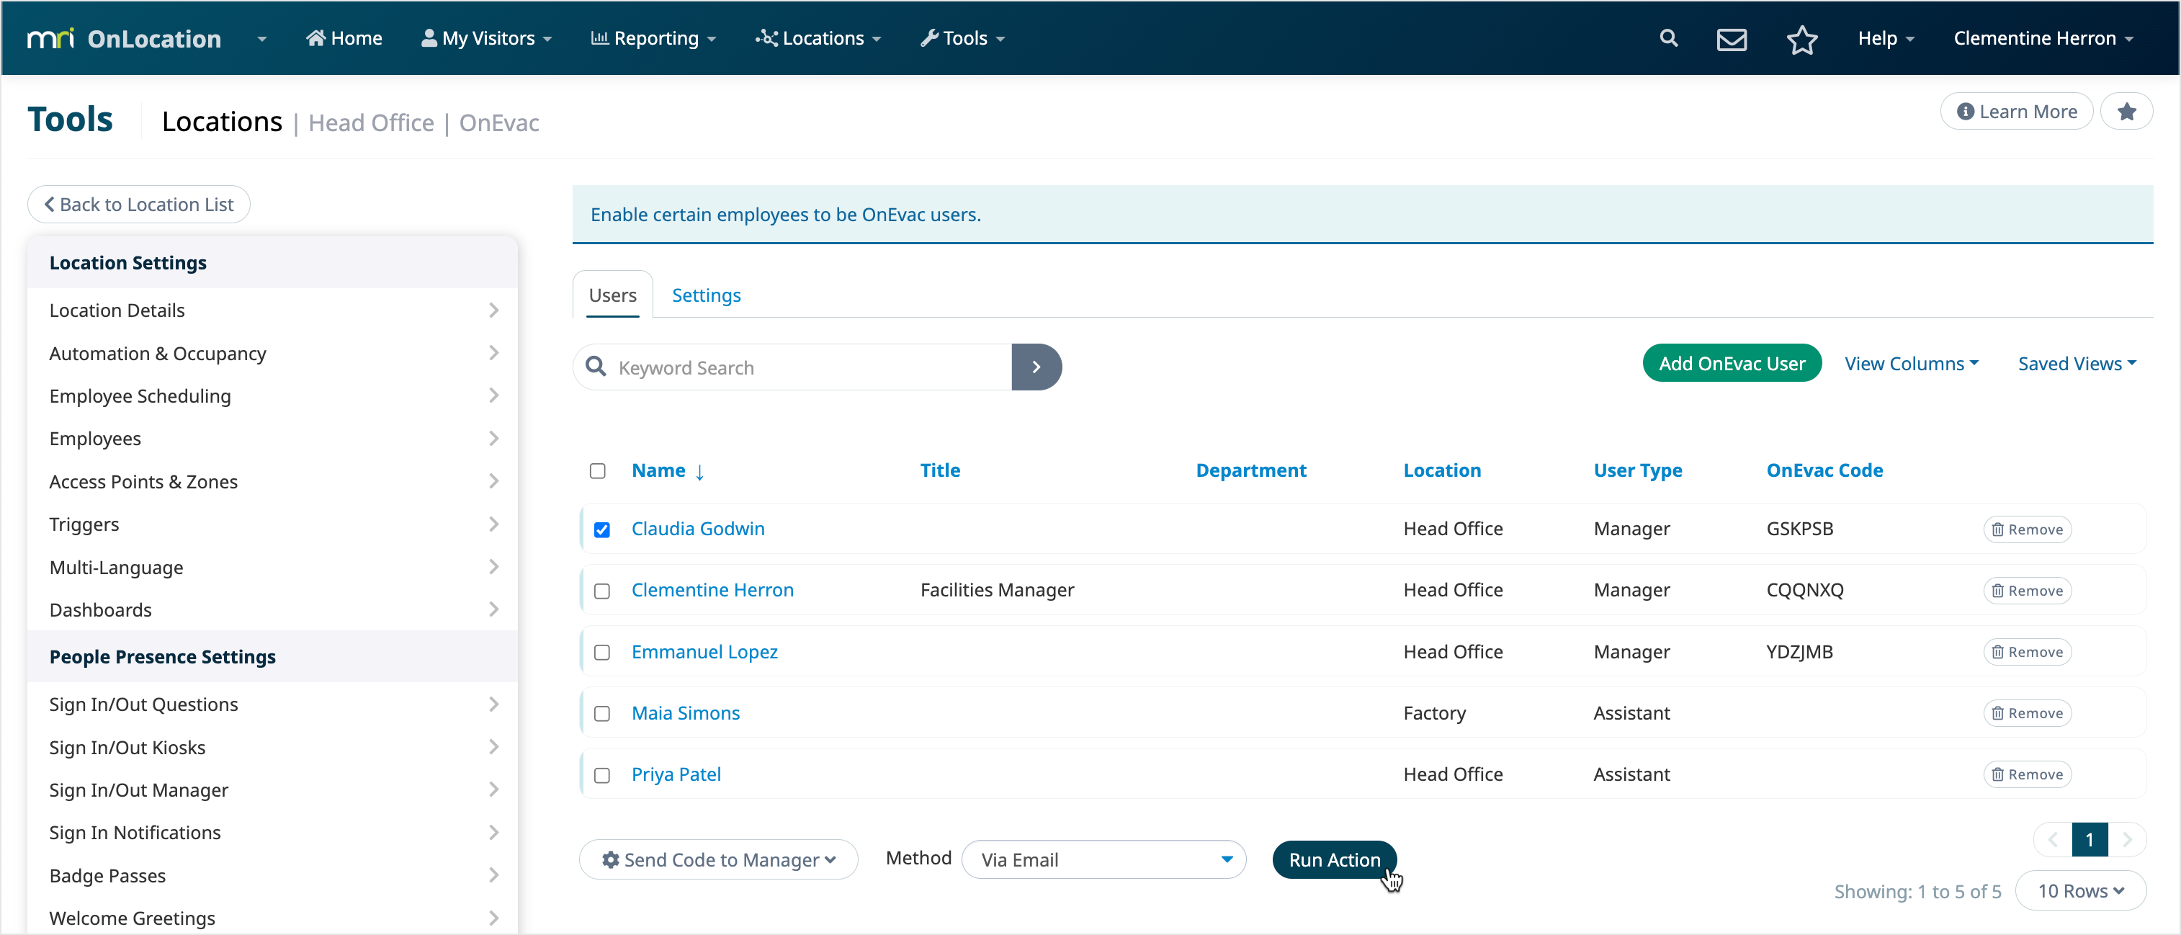Image resolution: width=2181 pixels, height=935 pixels.
Task: Open Employee Scheduling chevron
Action: (493, 395)
